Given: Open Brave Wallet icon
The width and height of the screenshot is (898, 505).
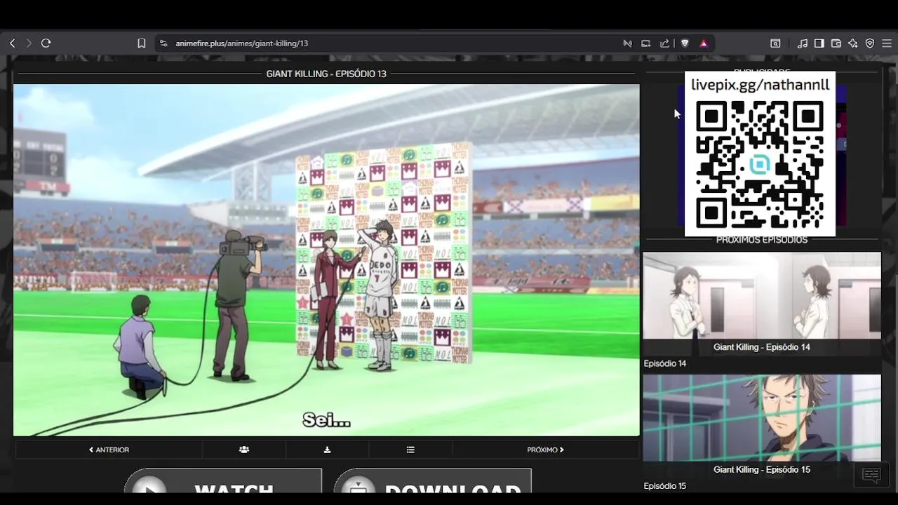Looking at the screenshot, I should (x=836, y=43).
